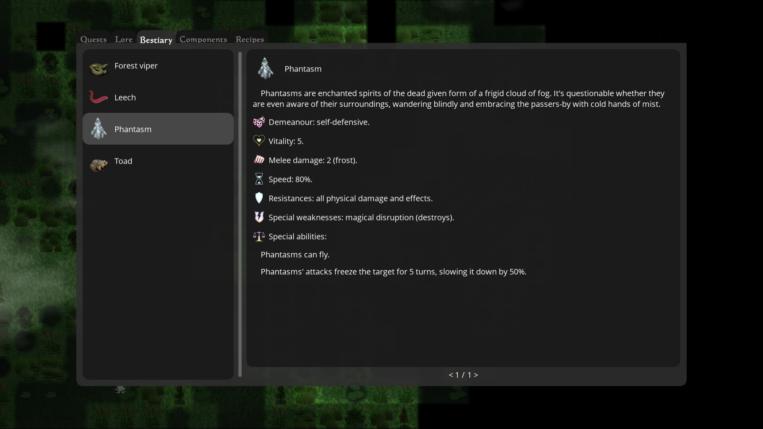
Task: Click the special weaknesses shield icon
Action: click(x=259, y=217)
